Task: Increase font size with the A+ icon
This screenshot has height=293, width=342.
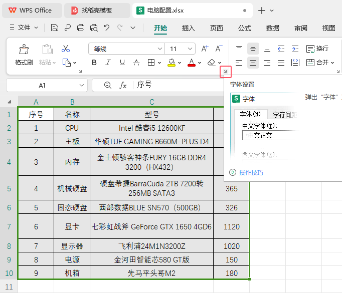Action: click(205, 49)
